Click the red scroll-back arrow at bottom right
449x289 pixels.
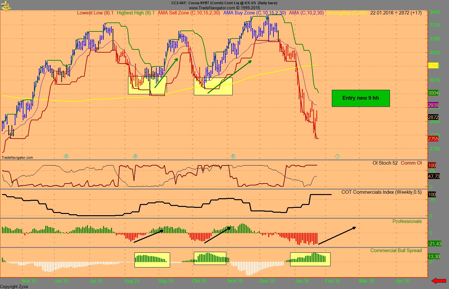click(x=439, y=280)
